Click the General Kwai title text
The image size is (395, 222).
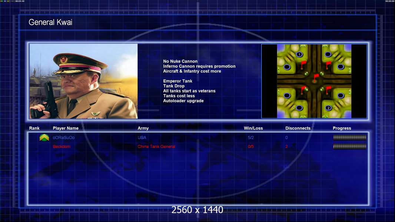(x=50, y=22)
